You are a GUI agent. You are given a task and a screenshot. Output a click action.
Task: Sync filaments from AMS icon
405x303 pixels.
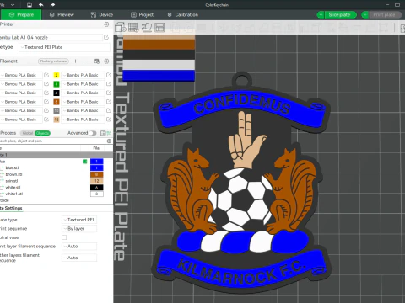tap(97, 61)
